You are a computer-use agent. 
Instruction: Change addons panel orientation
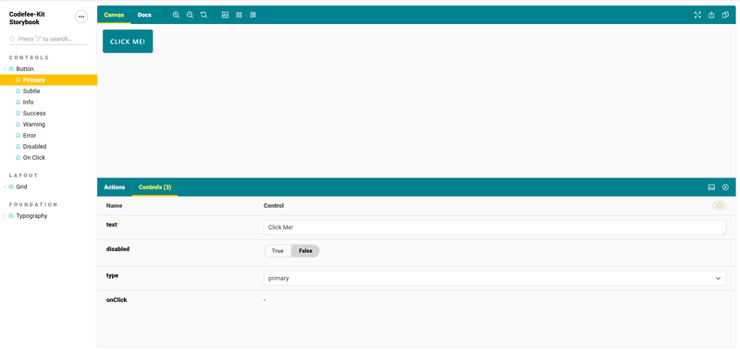pos(711,187)
